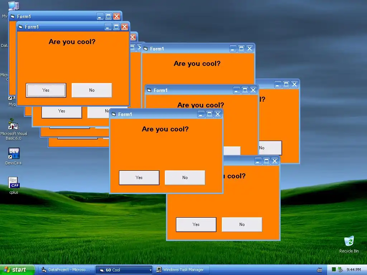Close the center front Form1 window
Screen dimensions: 367x275
(218, 114)
